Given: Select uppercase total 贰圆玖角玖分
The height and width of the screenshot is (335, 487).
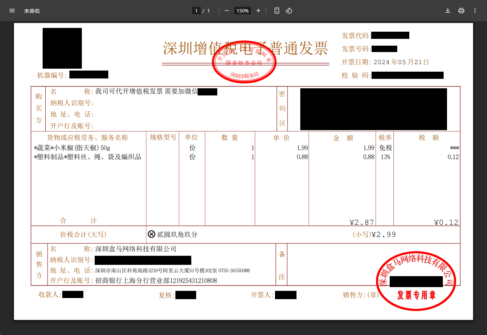Looking at the screenshot, I should point(177,234).
